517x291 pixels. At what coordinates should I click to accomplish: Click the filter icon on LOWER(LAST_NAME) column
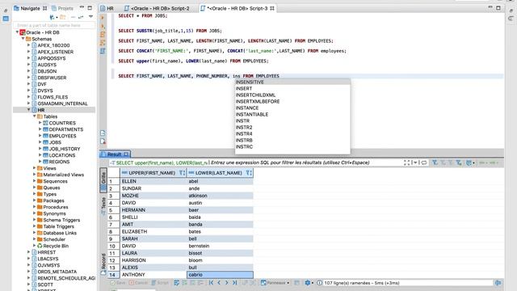(x=249, y=172)
